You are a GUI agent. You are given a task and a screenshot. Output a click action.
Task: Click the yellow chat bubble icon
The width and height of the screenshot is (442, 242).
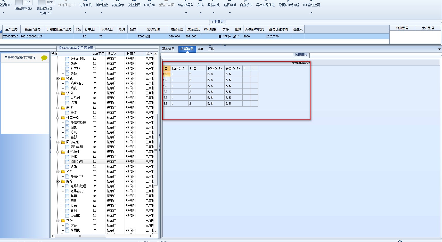click(44, 58)
